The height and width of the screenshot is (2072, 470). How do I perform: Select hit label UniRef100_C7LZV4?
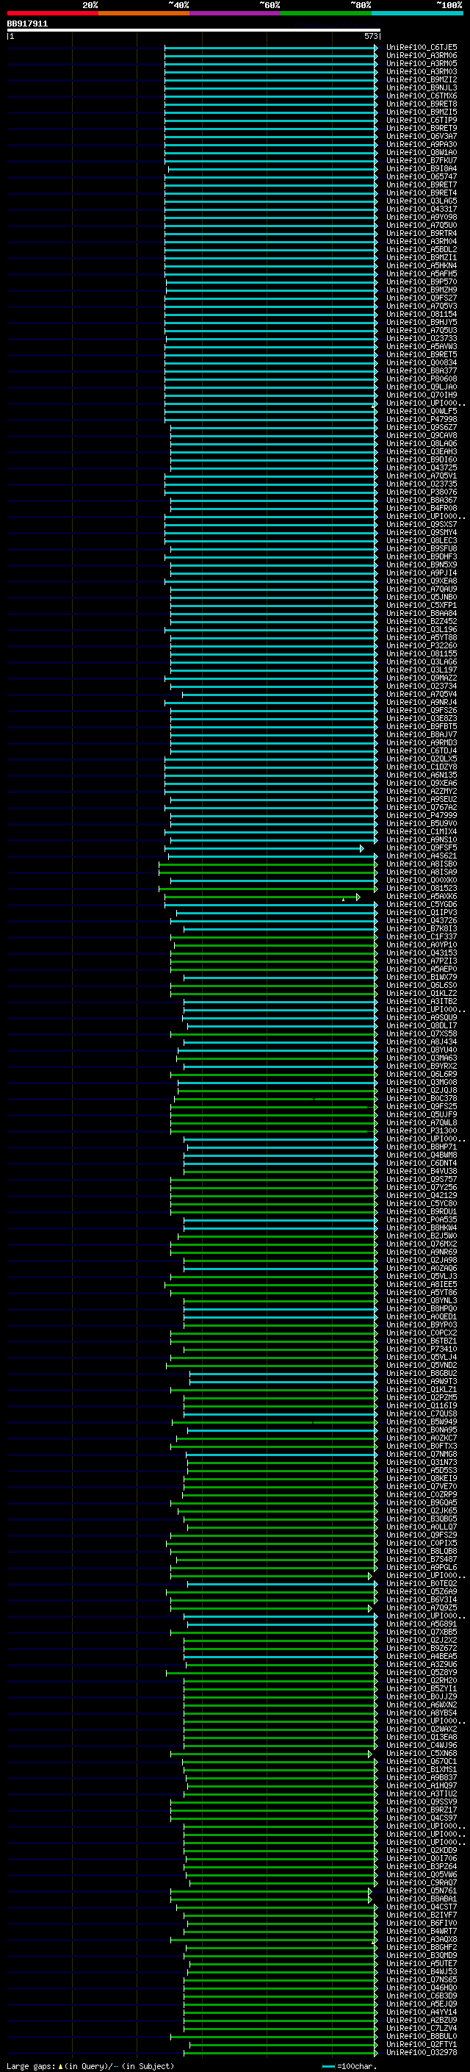click(422, 2028)
